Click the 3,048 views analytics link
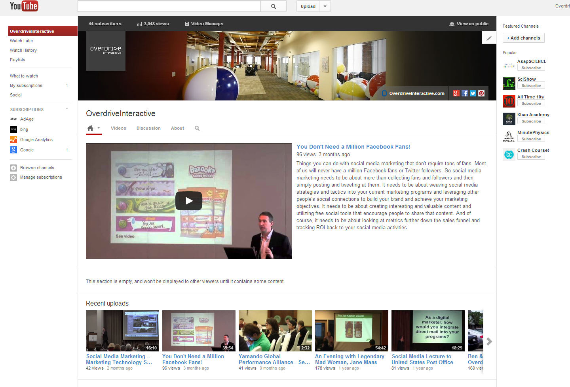Screen dimensions: 570x387 pyautogui.click(x=153, y=24)
